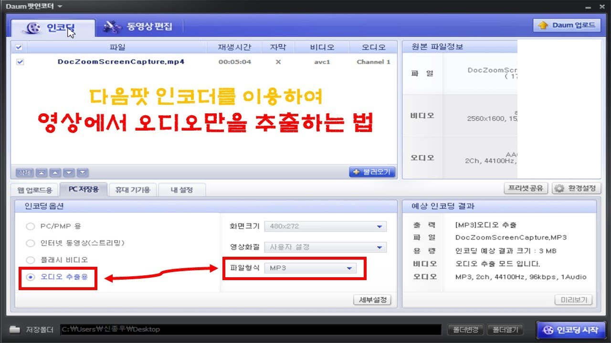The image size is (611, 343).
Task: Click 불러오기 to load a file
Action: click(x=372, y=172)
